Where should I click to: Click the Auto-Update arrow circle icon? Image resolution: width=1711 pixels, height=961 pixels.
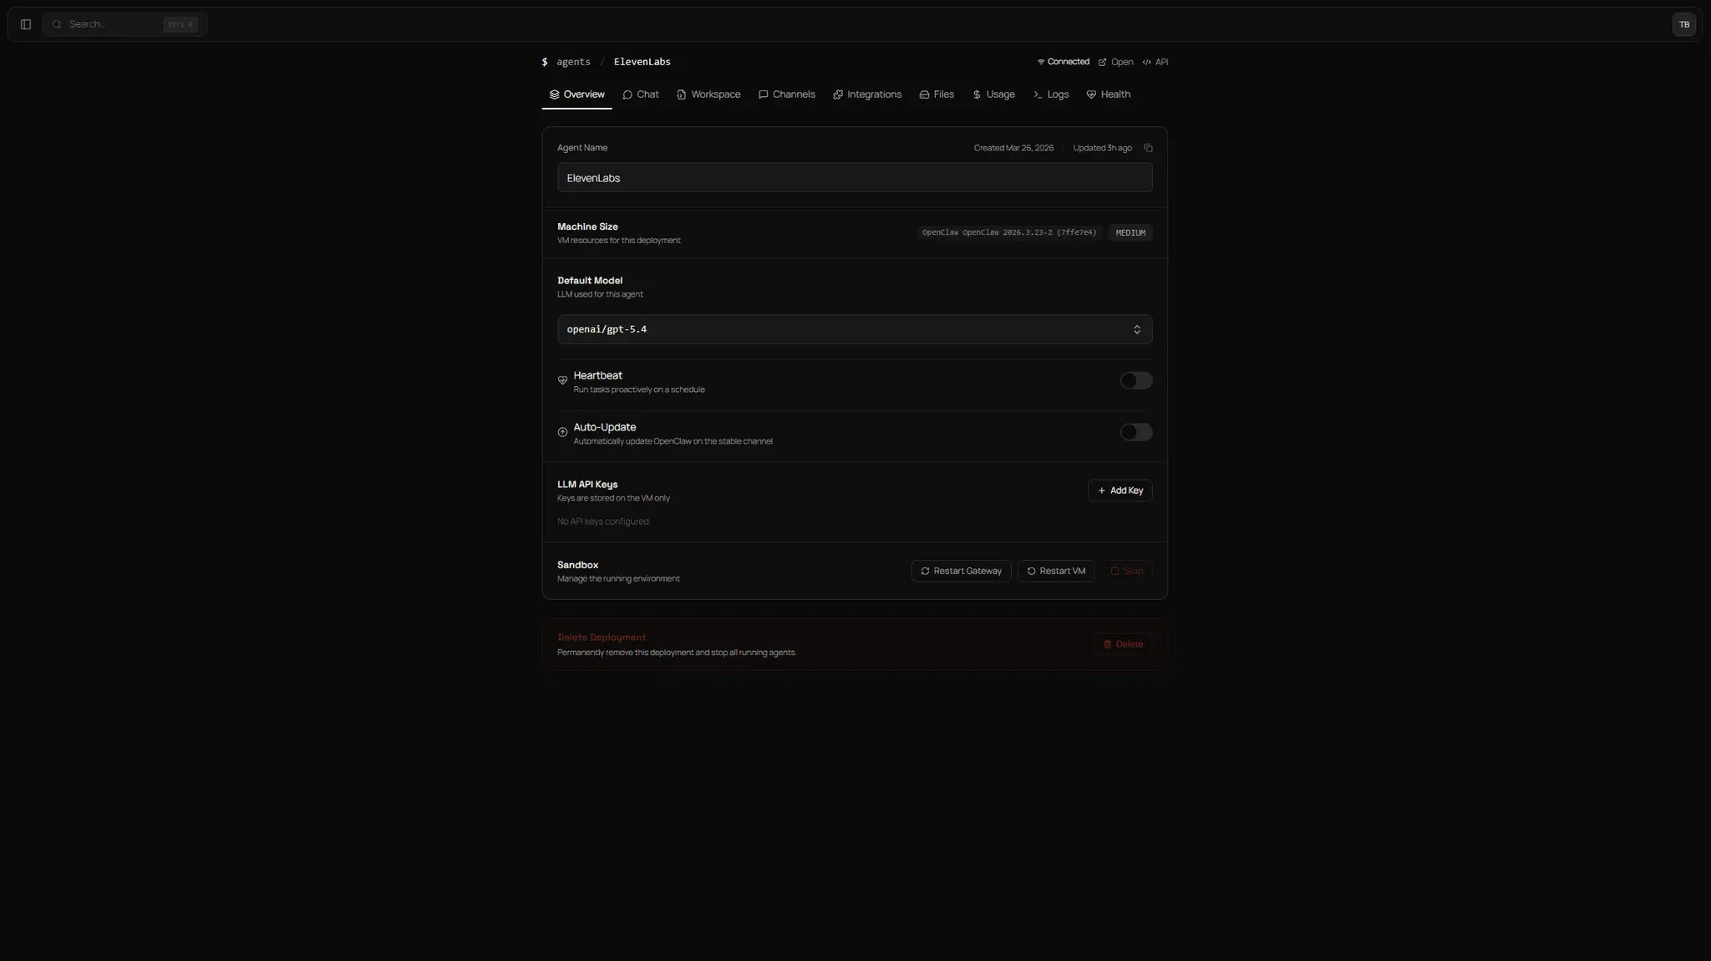[562, 432]
